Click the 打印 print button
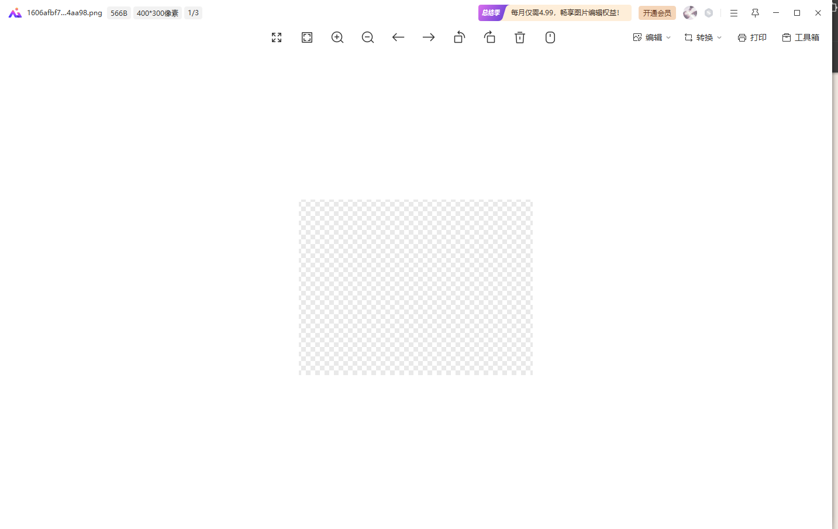Viewport: 838px width, 529px height. [752, 37]
